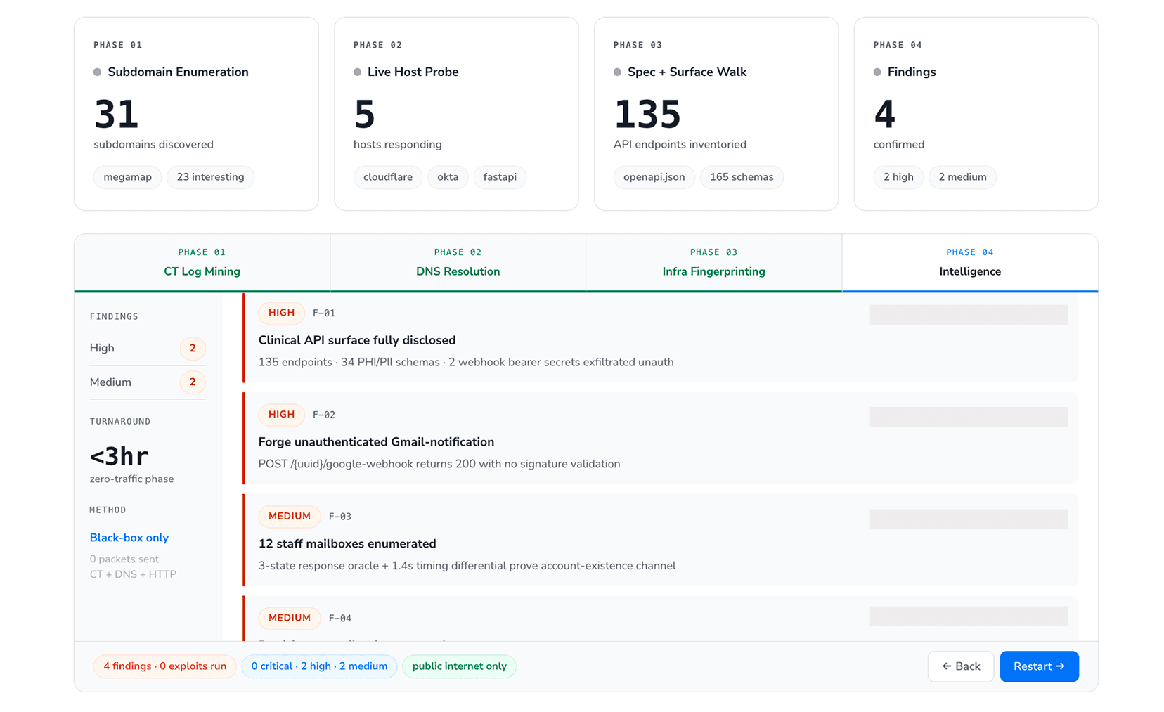
Task: Click the Findings card status dot
Action: 877,72
